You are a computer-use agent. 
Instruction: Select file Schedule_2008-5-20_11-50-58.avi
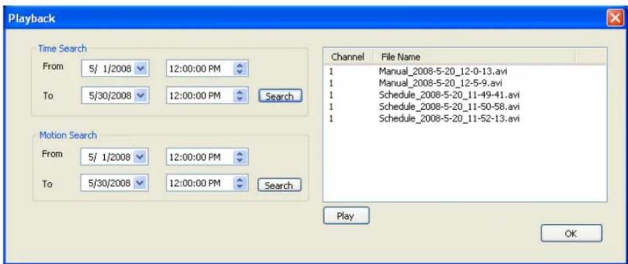click(449, 107)
